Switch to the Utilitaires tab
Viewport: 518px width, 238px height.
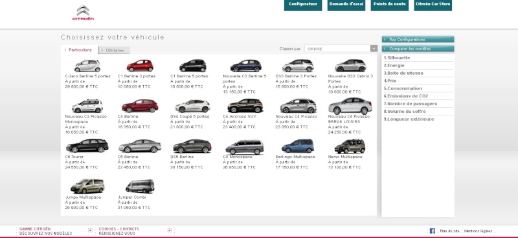[115, 50]
